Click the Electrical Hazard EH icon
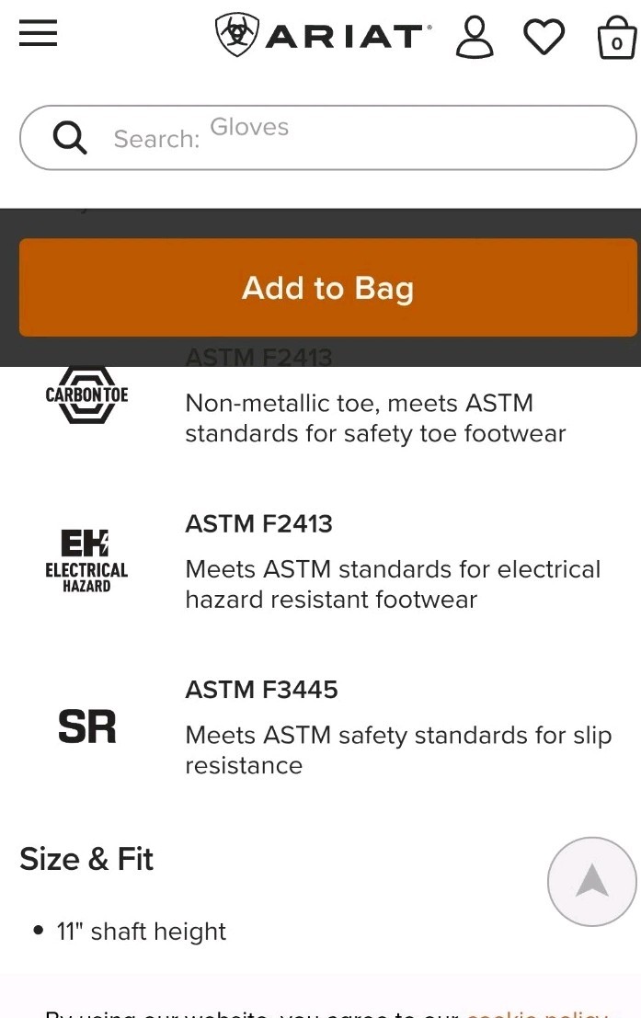Viewport: 641px width, 1018px height. point(86,561)
